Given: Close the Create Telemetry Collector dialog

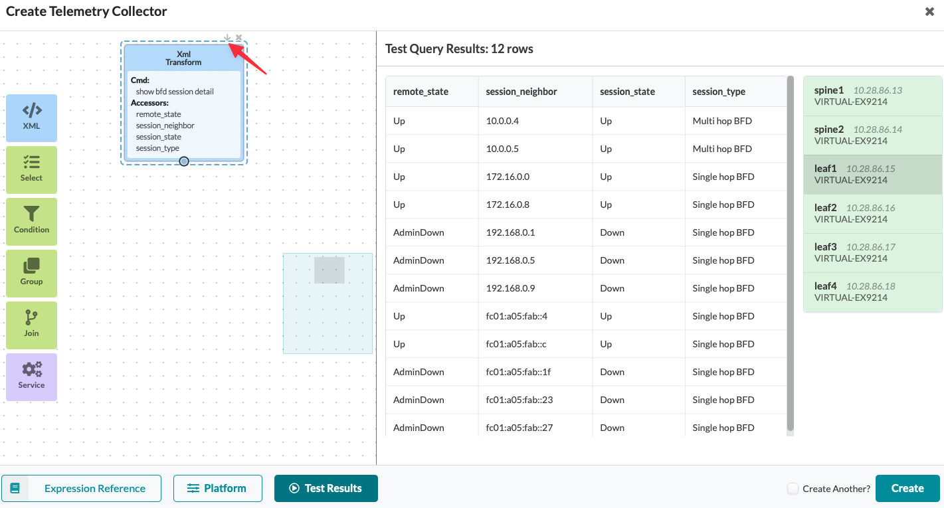Looking at the screenshot, I should pyautogui.click(x=930, y=11).
